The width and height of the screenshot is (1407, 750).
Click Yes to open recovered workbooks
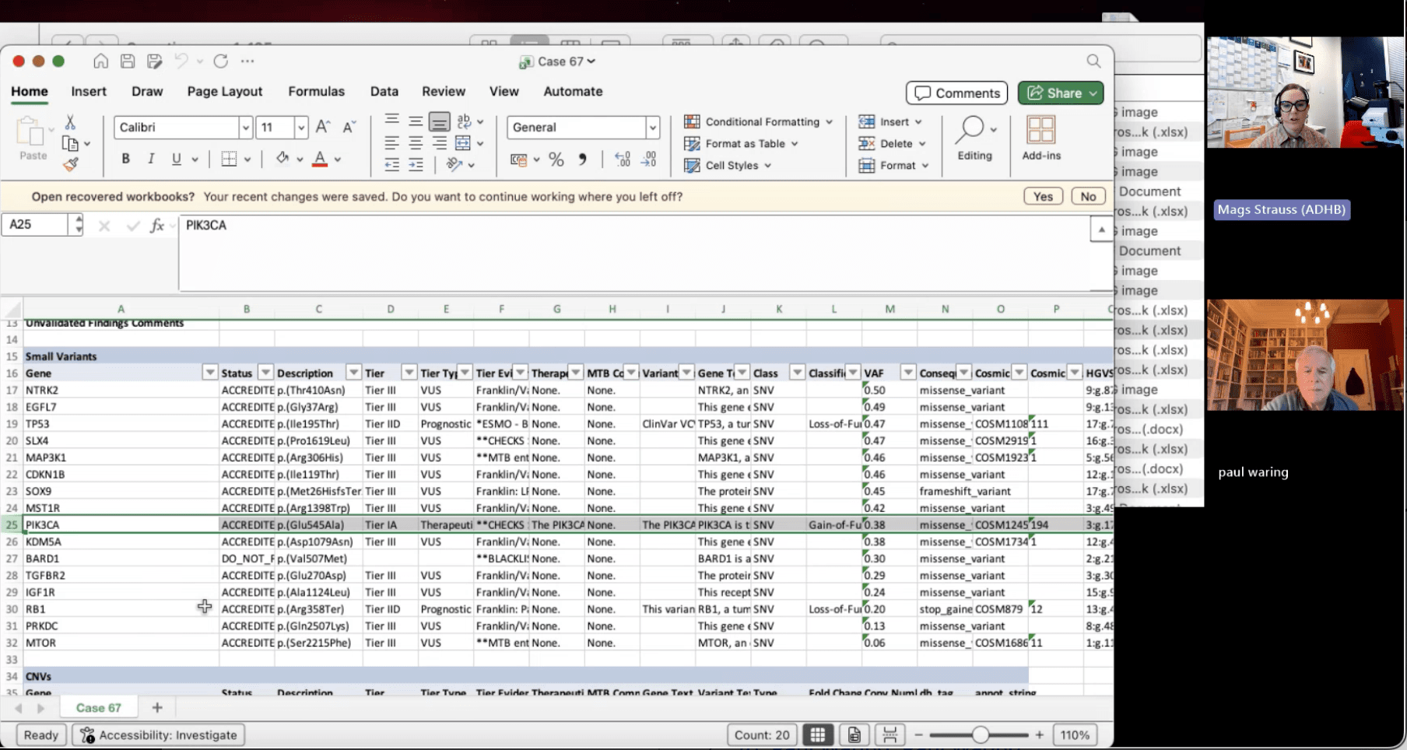[x=1043, y=196]
